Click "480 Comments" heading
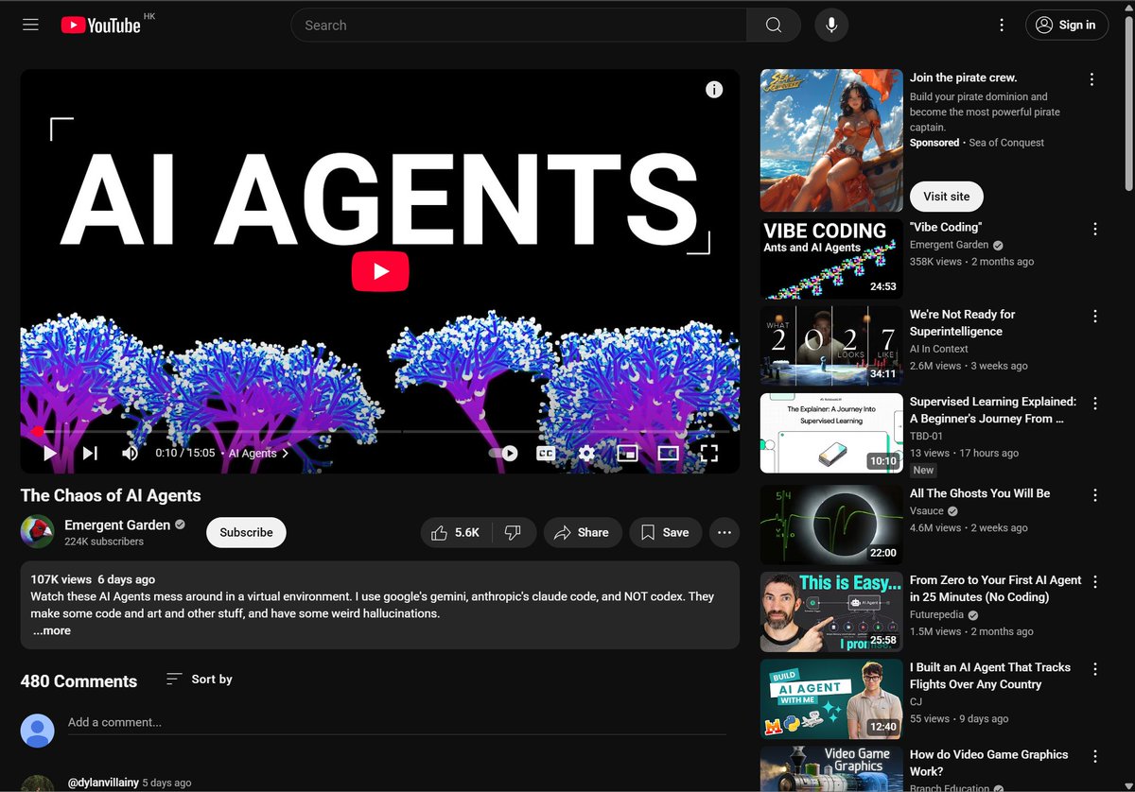This screenshot has width=1135, height=792. click(79, 681)
